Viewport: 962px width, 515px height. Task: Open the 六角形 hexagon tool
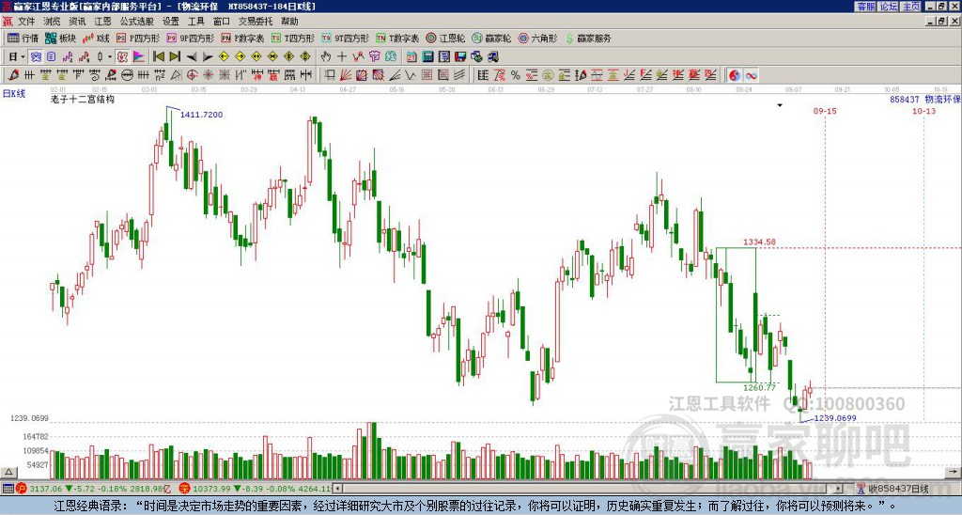coord(537,38)
